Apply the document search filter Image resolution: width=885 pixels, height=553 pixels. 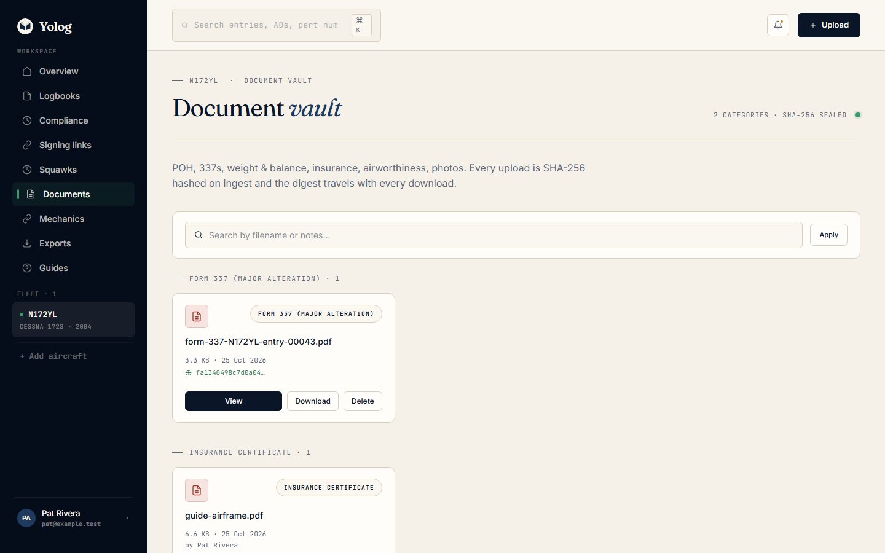(x=828, y=235)
